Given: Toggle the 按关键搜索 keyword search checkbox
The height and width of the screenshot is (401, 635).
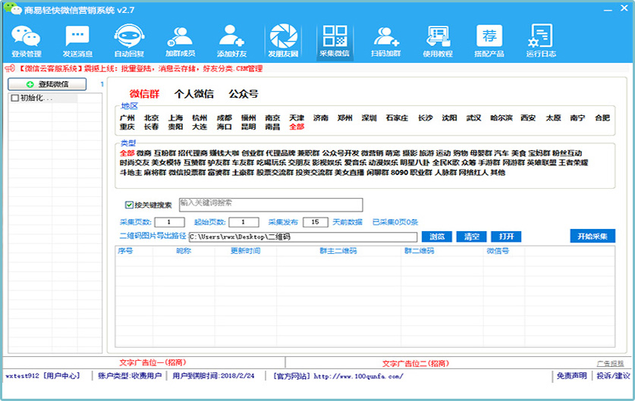Looking at the screenshot, I should click(x=129, y=205).
